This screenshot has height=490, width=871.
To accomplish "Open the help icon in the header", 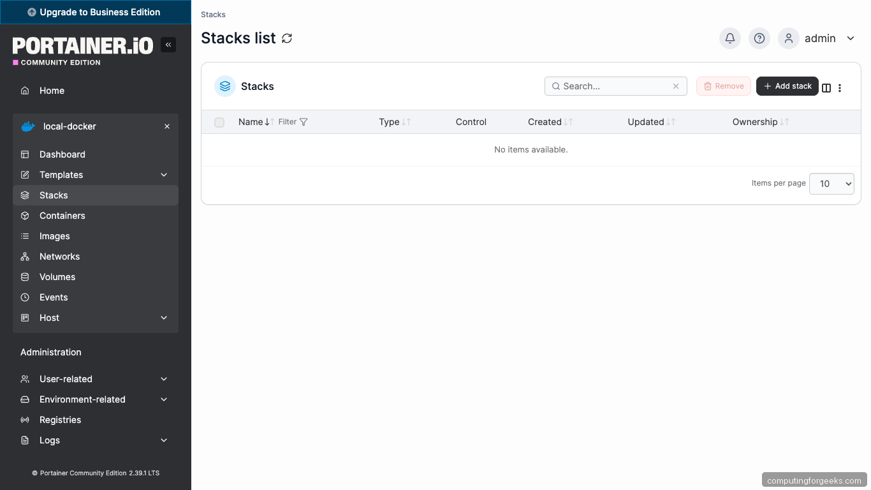I will point(759,38).
